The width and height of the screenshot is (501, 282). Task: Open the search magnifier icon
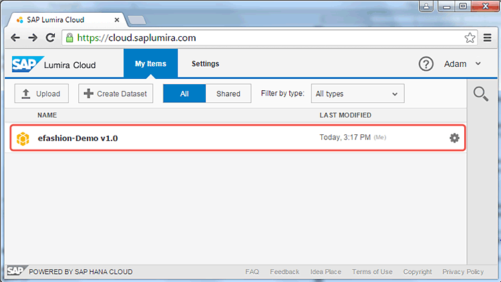pos(481,94)
